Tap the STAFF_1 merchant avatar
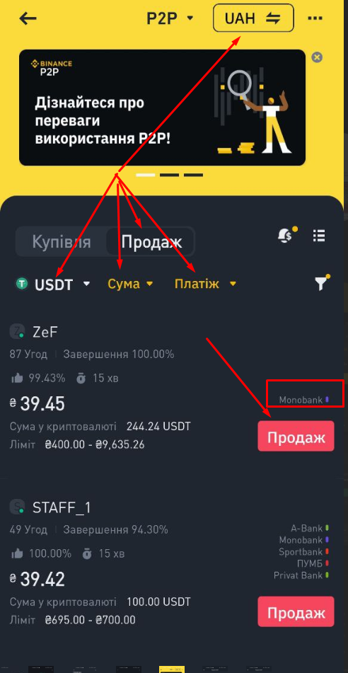The width and height of the screenshot is (348, 673). point(17,507)
